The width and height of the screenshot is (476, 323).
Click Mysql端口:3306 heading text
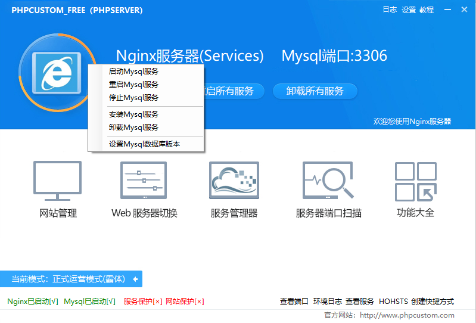click(334, 56)
